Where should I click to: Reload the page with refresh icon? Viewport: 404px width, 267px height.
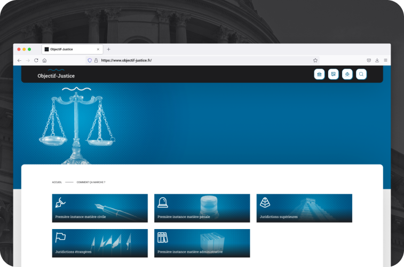pyautogui.click(x=36, y=60)
